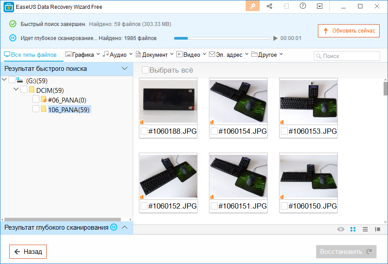The width and height of the screenshot is (388, 264).
Task: Collapse the quick search result panel
Action: point(125,68)
